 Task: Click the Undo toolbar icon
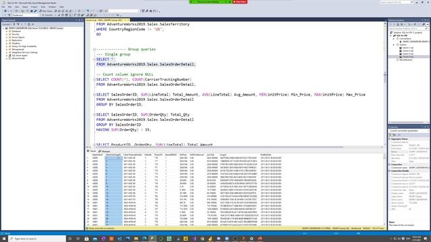point(88,11)
